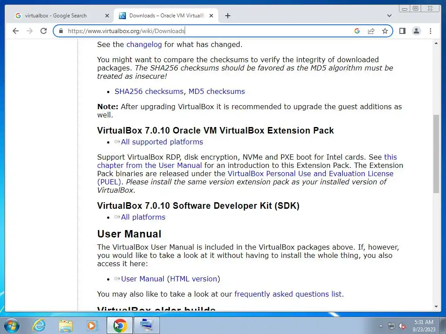View site information lock icon
446x334 pixels.
61,31
